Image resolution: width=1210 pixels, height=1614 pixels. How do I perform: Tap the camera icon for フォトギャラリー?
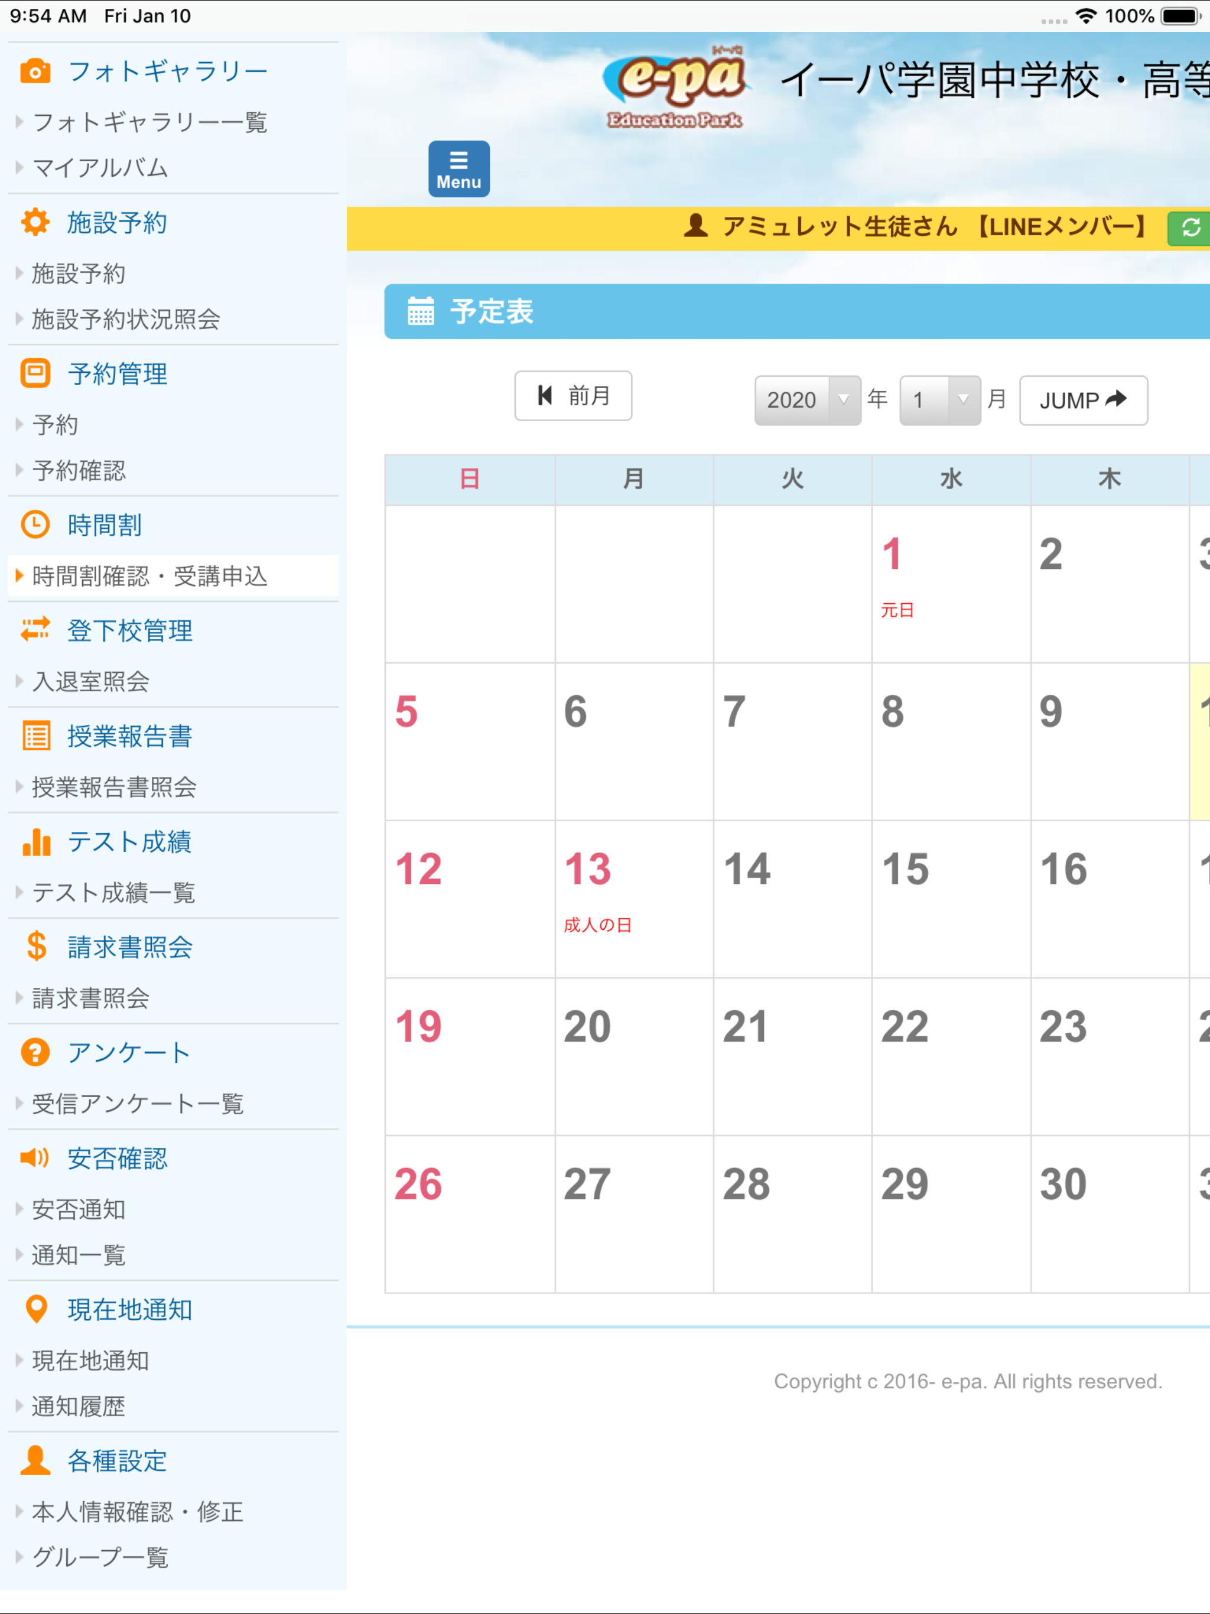tap(35, 71)
